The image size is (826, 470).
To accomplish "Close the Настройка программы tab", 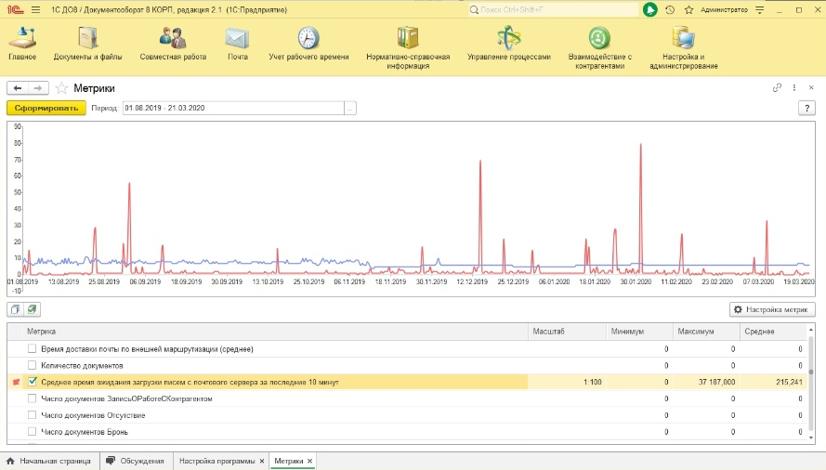I will pos(262,461).
